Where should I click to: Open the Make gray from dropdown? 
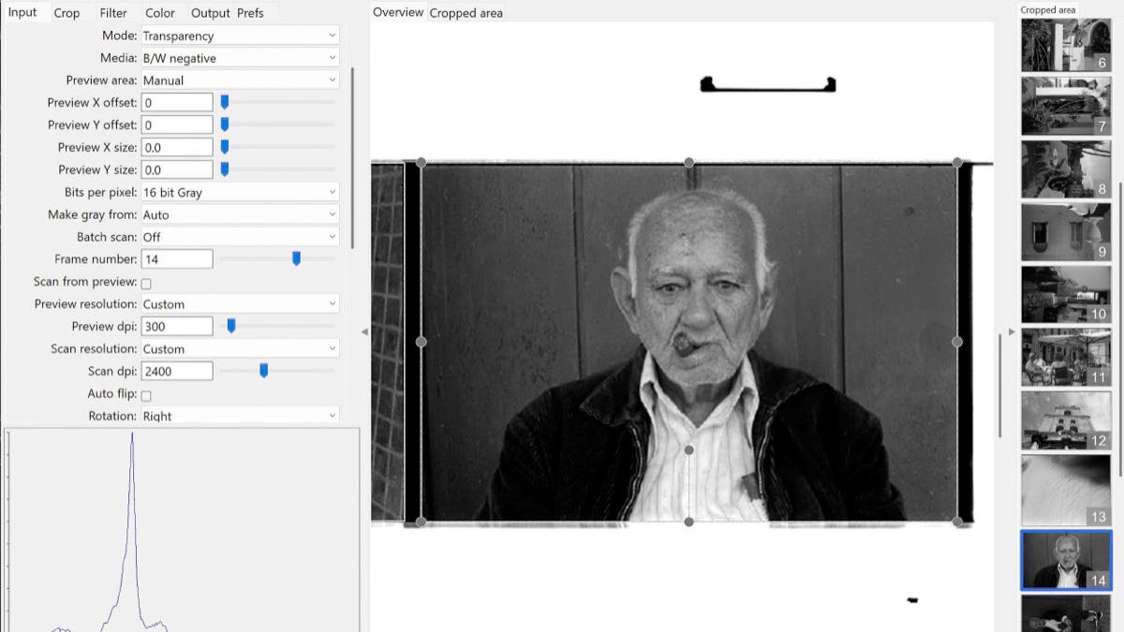[x=240, y=214]
